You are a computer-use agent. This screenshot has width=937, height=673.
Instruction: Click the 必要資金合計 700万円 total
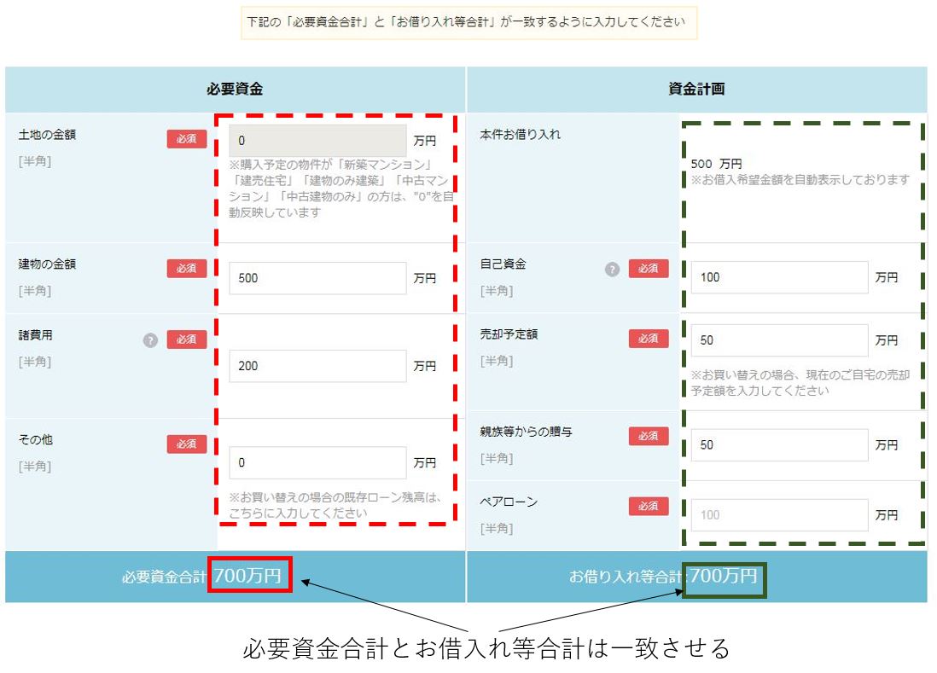click(247, 576)
